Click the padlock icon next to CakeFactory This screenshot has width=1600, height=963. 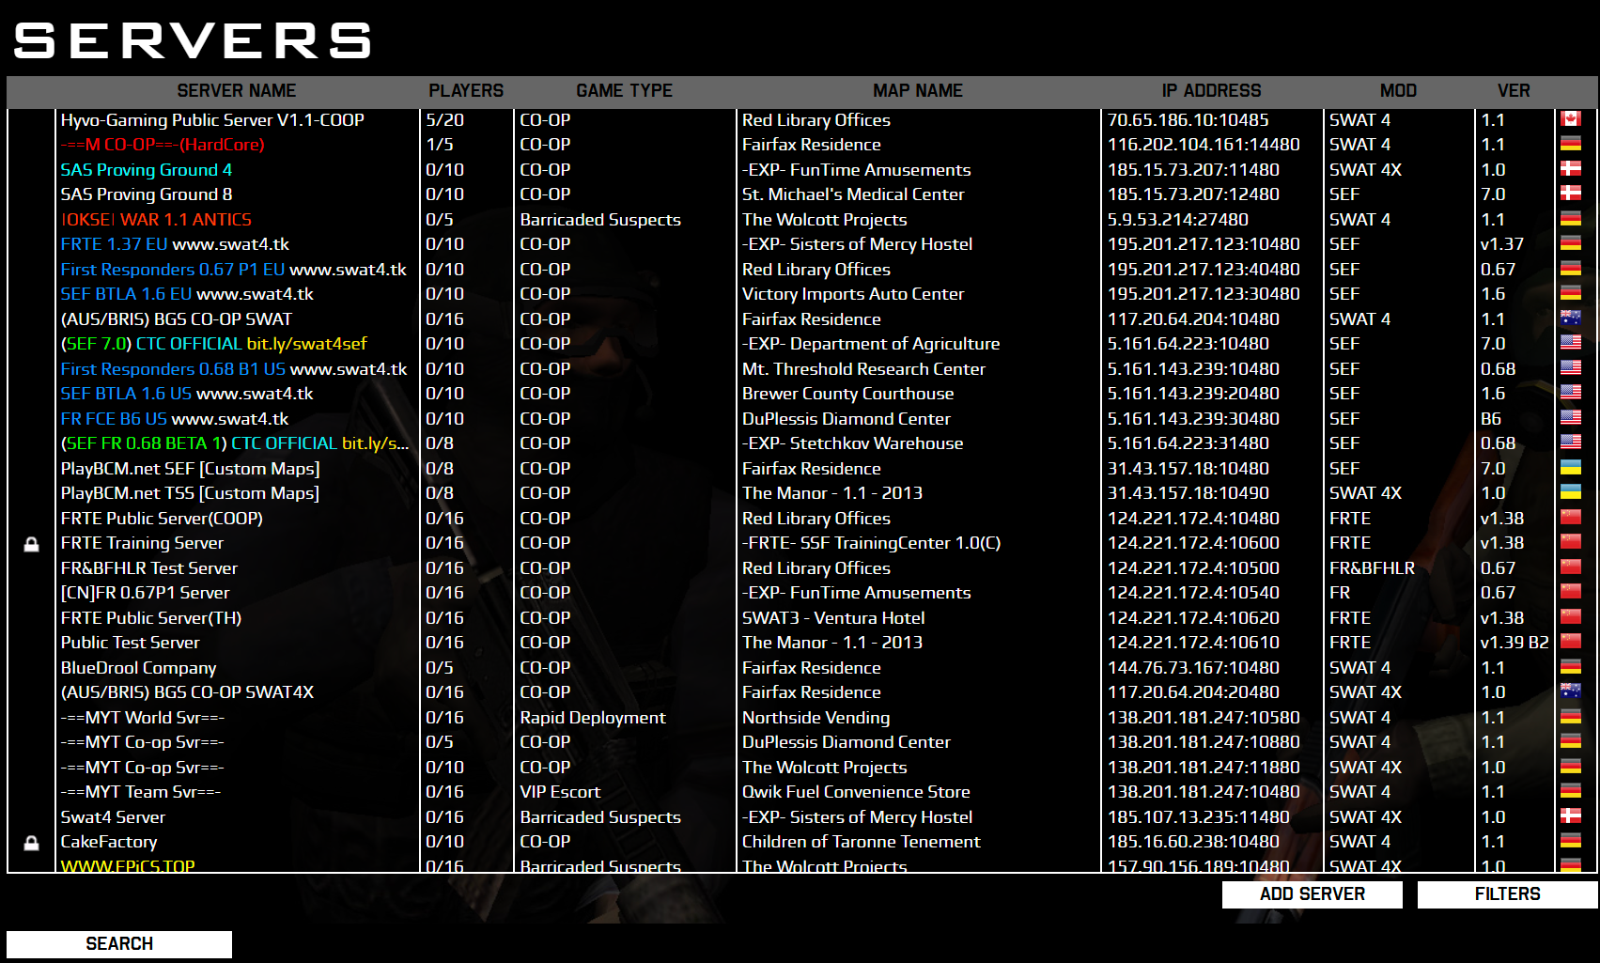tap(33, 842)
